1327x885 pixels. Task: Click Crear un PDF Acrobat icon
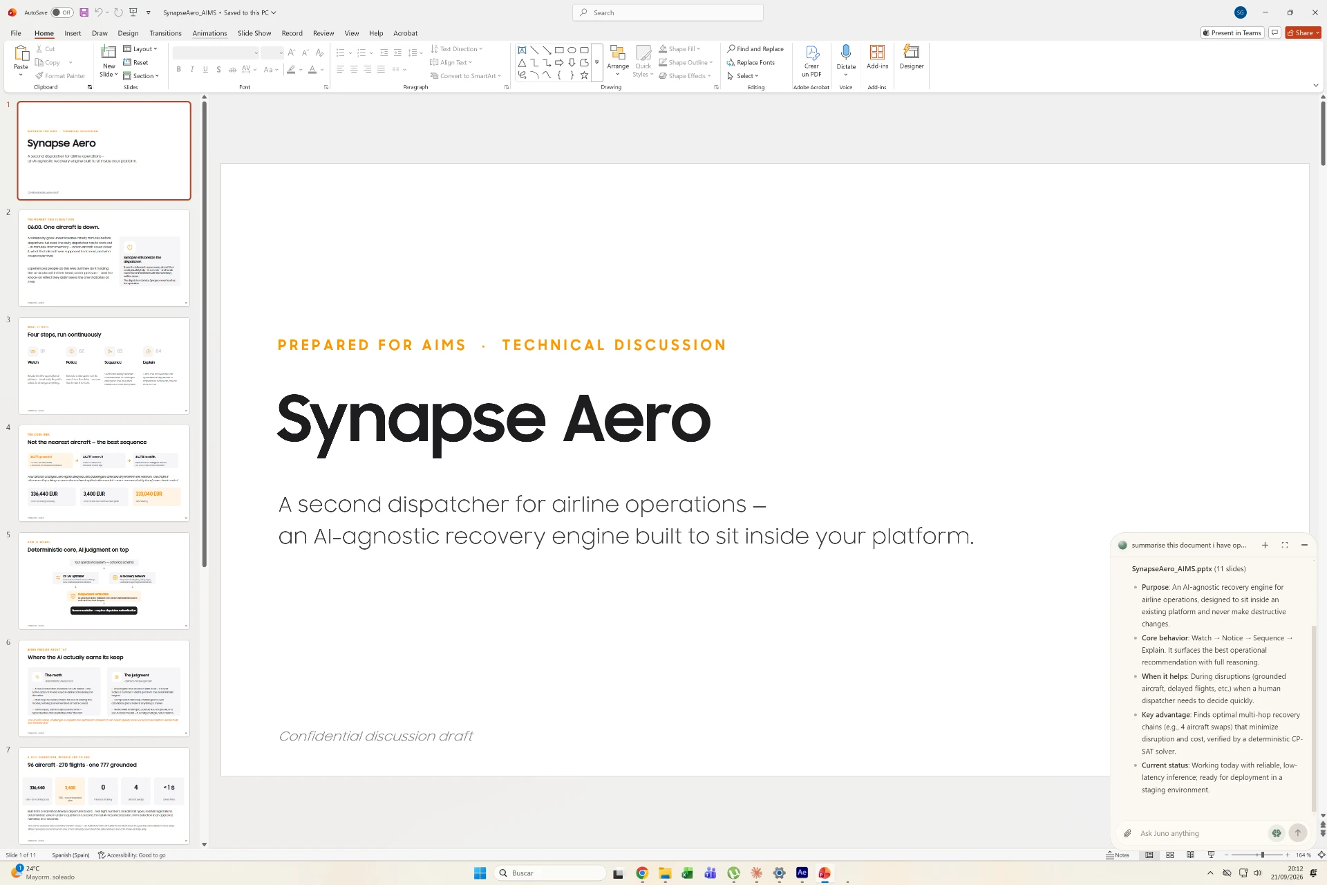pyautogui.click(x=812, y=53)
